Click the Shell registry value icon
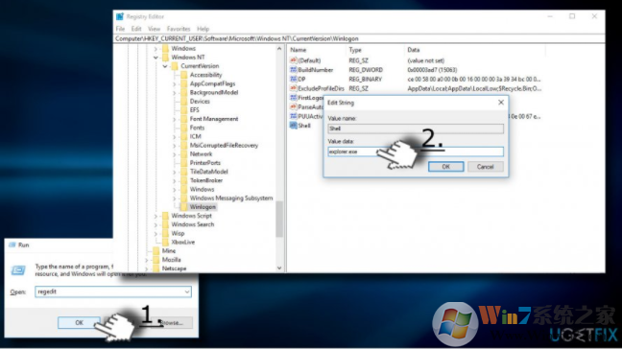The width and height of the screenshot is (622, 349). click(293, 126)
